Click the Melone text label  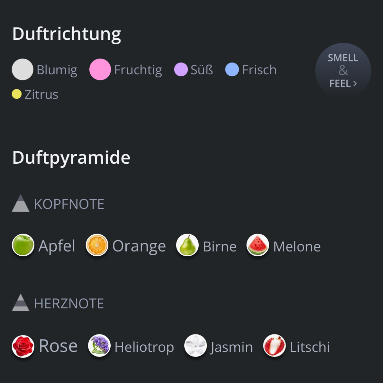[x=297, y=247]
